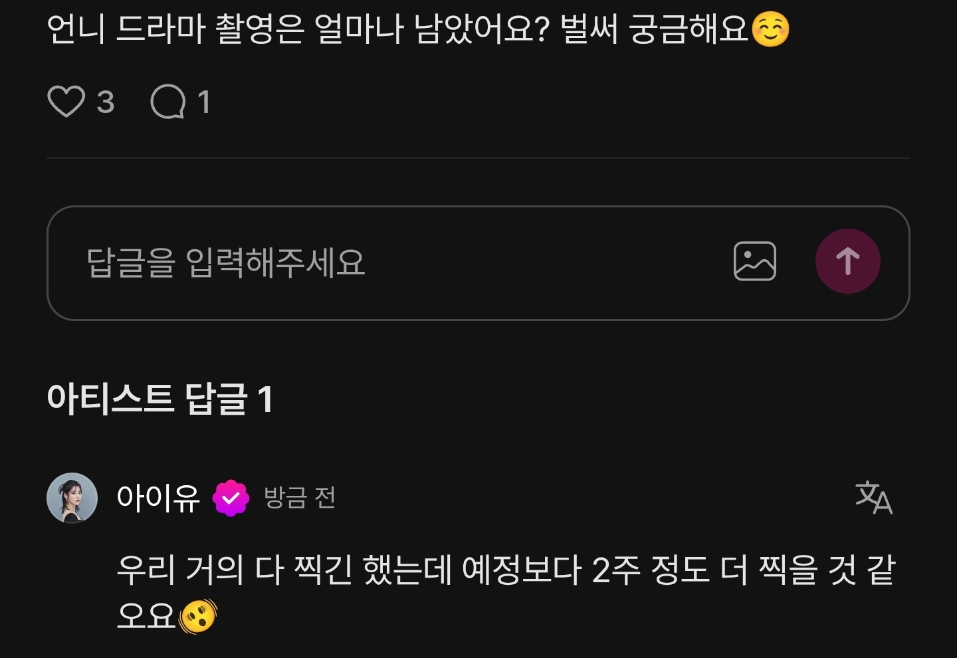Tap the smiling emoji ending the fan post
Viewport: 957px width, 658px height.
pos(770,29)
